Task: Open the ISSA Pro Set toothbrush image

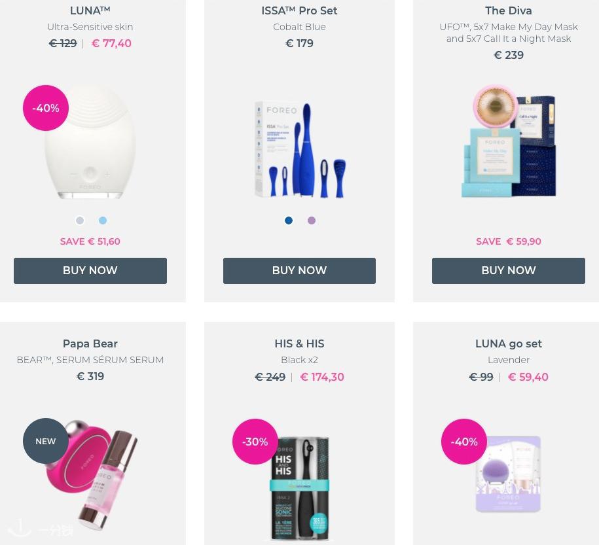Action: (300, 150)
